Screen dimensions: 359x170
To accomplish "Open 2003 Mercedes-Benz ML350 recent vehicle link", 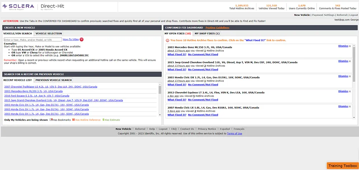I will (33, 91).
